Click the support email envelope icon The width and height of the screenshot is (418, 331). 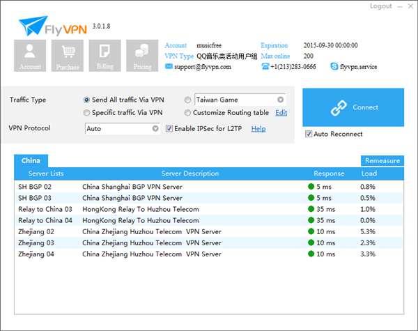(x=169, y=66)
